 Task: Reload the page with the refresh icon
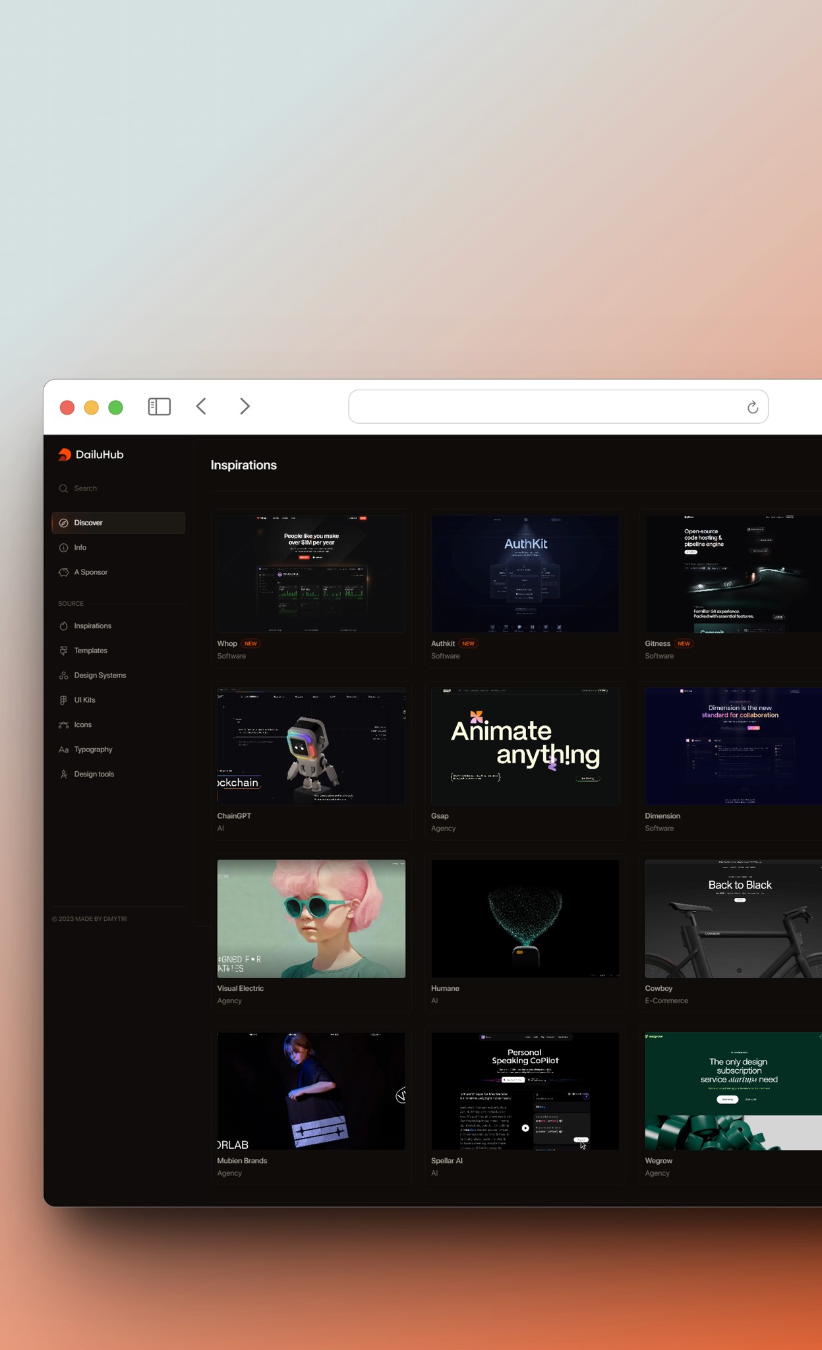pos(753,407)
